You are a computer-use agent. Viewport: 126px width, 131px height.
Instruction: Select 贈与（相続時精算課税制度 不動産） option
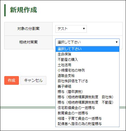click(x=87, y=103)
